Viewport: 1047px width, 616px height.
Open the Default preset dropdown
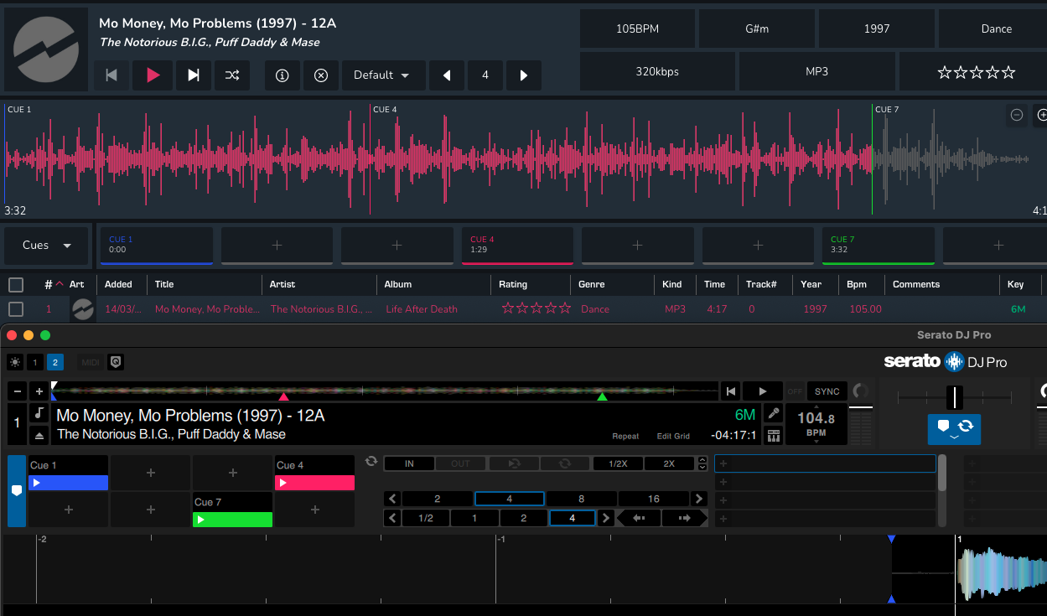point(383,75)
